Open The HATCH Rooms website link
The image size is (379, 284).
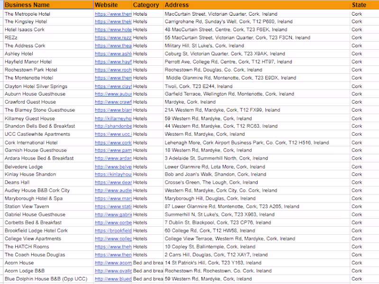tap(113, 247)
